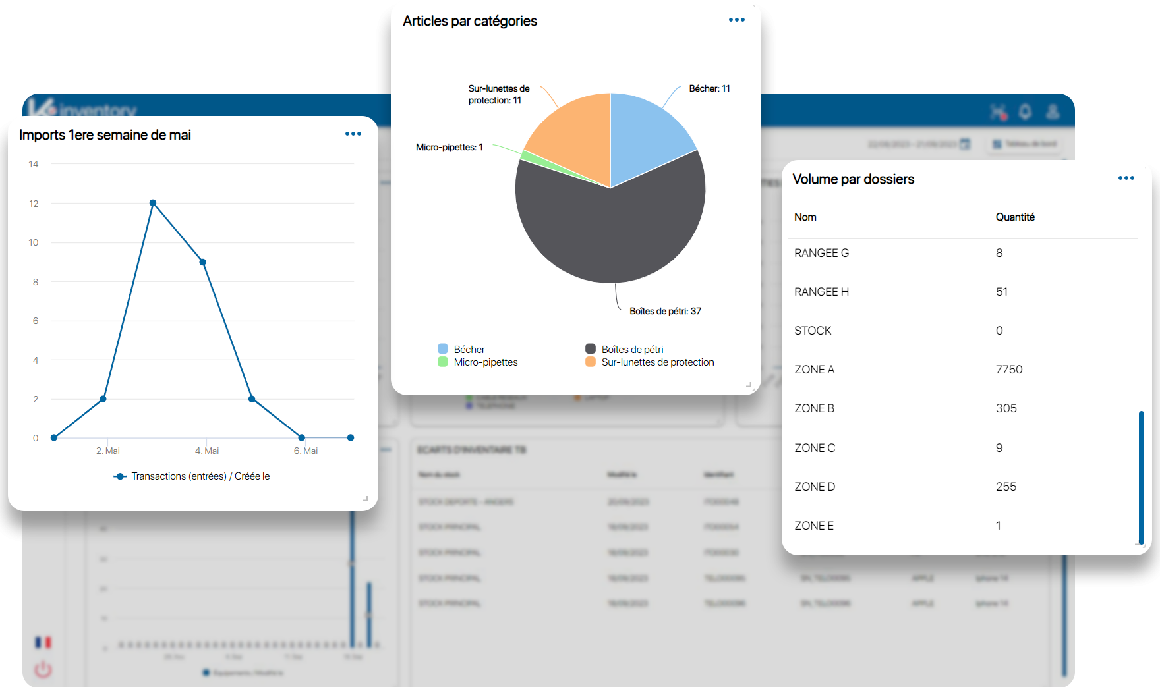Open the three-dots menu on Volume par dossiers
The width and height of the screenshot is (1160, 687).
click(x=1126, y=178)
